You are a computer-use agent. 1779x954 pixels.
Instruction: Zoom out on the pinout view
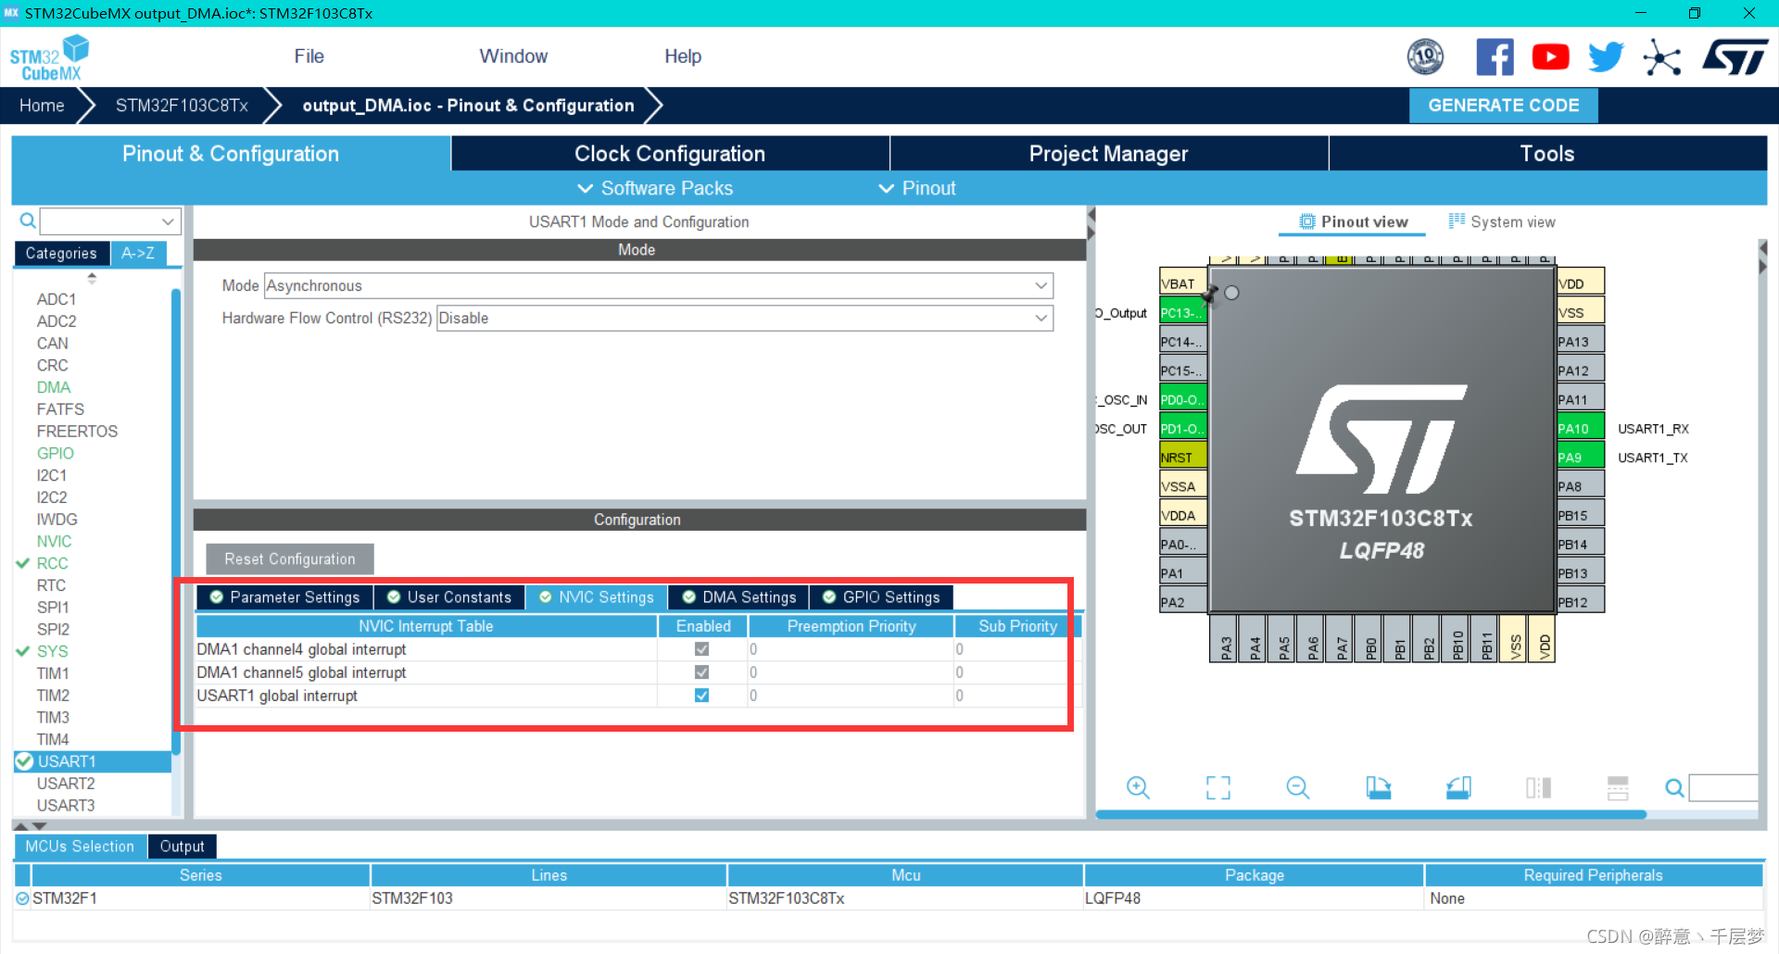1298,788
